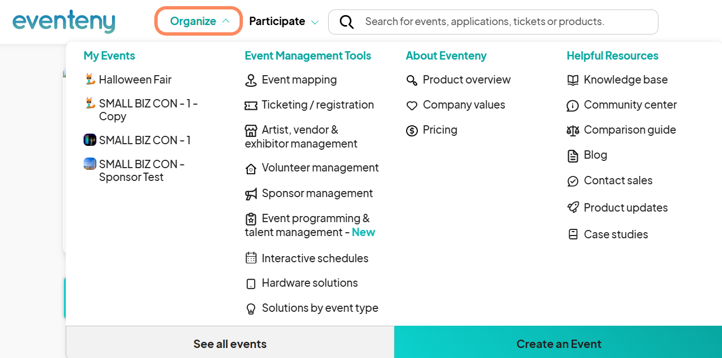The width and height of the screenshot is (722, 358).
Task: Open Volunteer management from the menu
Action: pyautogui.click(x=320, y=168)
